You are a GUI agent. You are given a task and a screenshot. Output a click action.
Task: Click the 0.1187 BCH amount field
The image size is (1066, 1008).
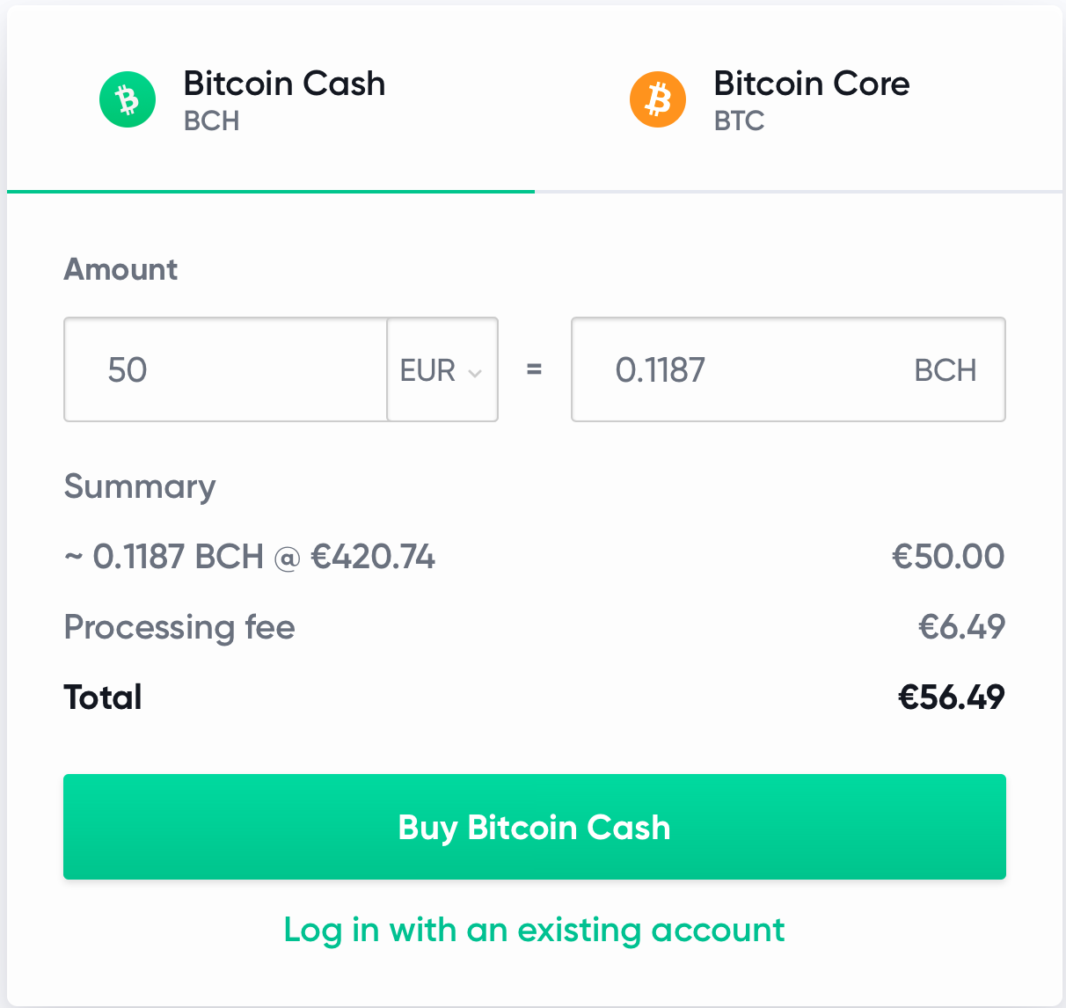[788, 369]
